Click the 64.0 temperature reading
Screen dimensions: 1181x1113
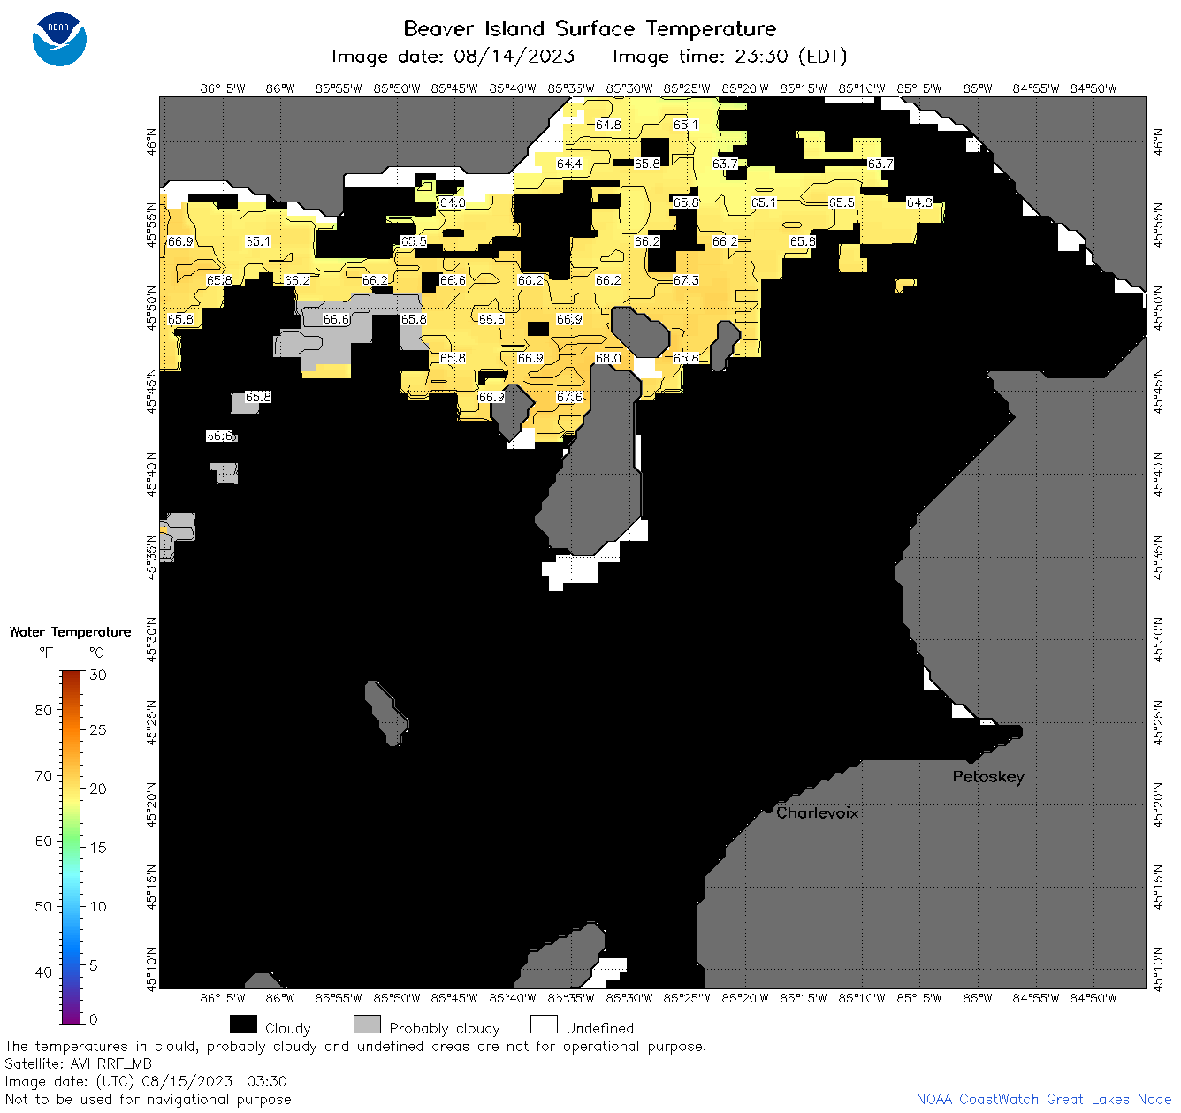[453, 202]
